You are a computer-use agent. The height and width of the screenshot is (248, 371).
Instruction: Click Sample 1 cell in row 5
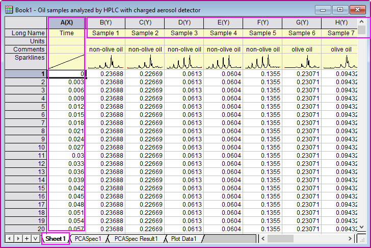pos(105,107)
